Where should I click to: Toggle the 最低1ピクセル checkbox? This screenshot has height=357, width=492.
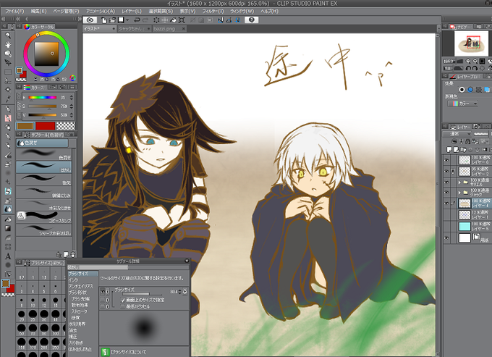pos(123,306)
